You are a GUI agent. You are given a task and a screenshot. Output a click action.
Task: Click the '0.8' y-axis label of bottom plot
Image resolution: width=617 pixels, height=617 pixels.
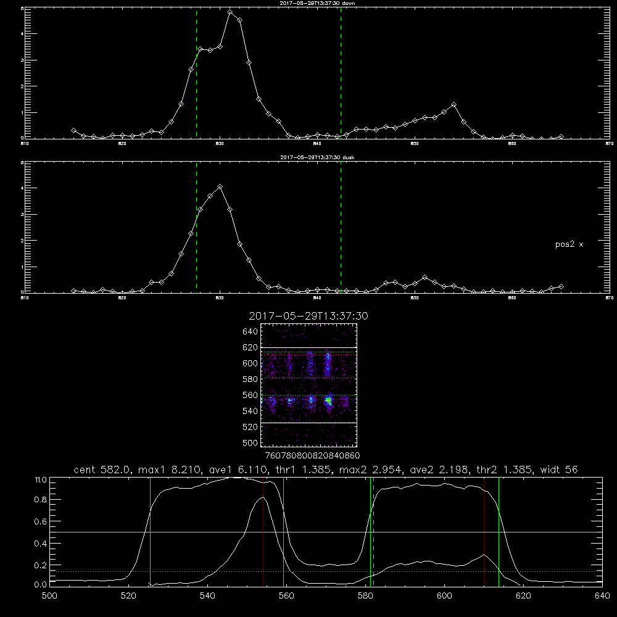pos(41,500)
